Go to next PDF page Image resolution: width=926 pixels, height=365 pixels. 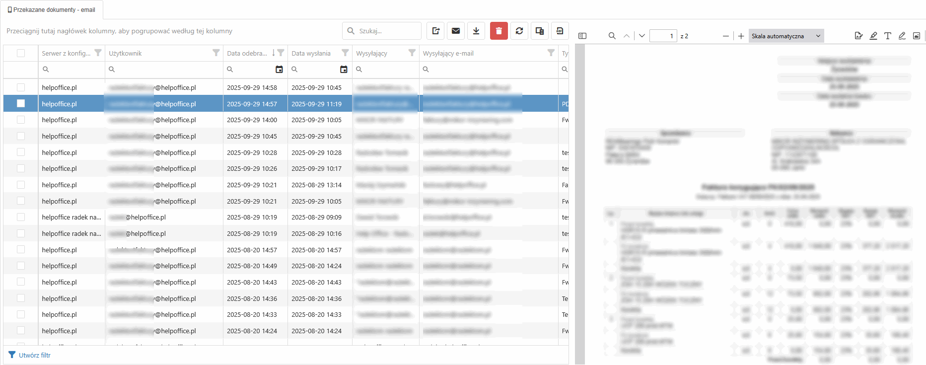click(x=641, y=36)
